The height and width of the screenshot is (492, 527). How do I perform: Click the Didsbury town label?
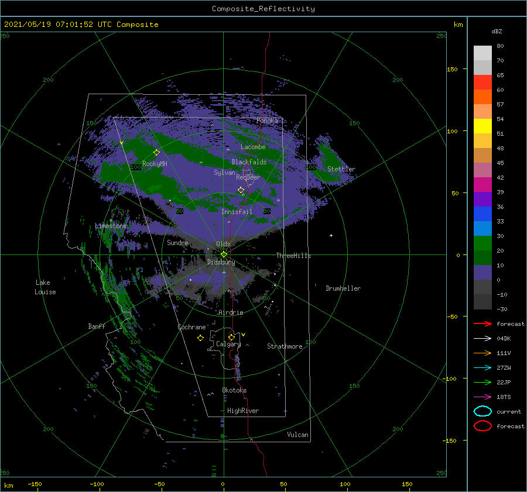(x=221, y=262)
